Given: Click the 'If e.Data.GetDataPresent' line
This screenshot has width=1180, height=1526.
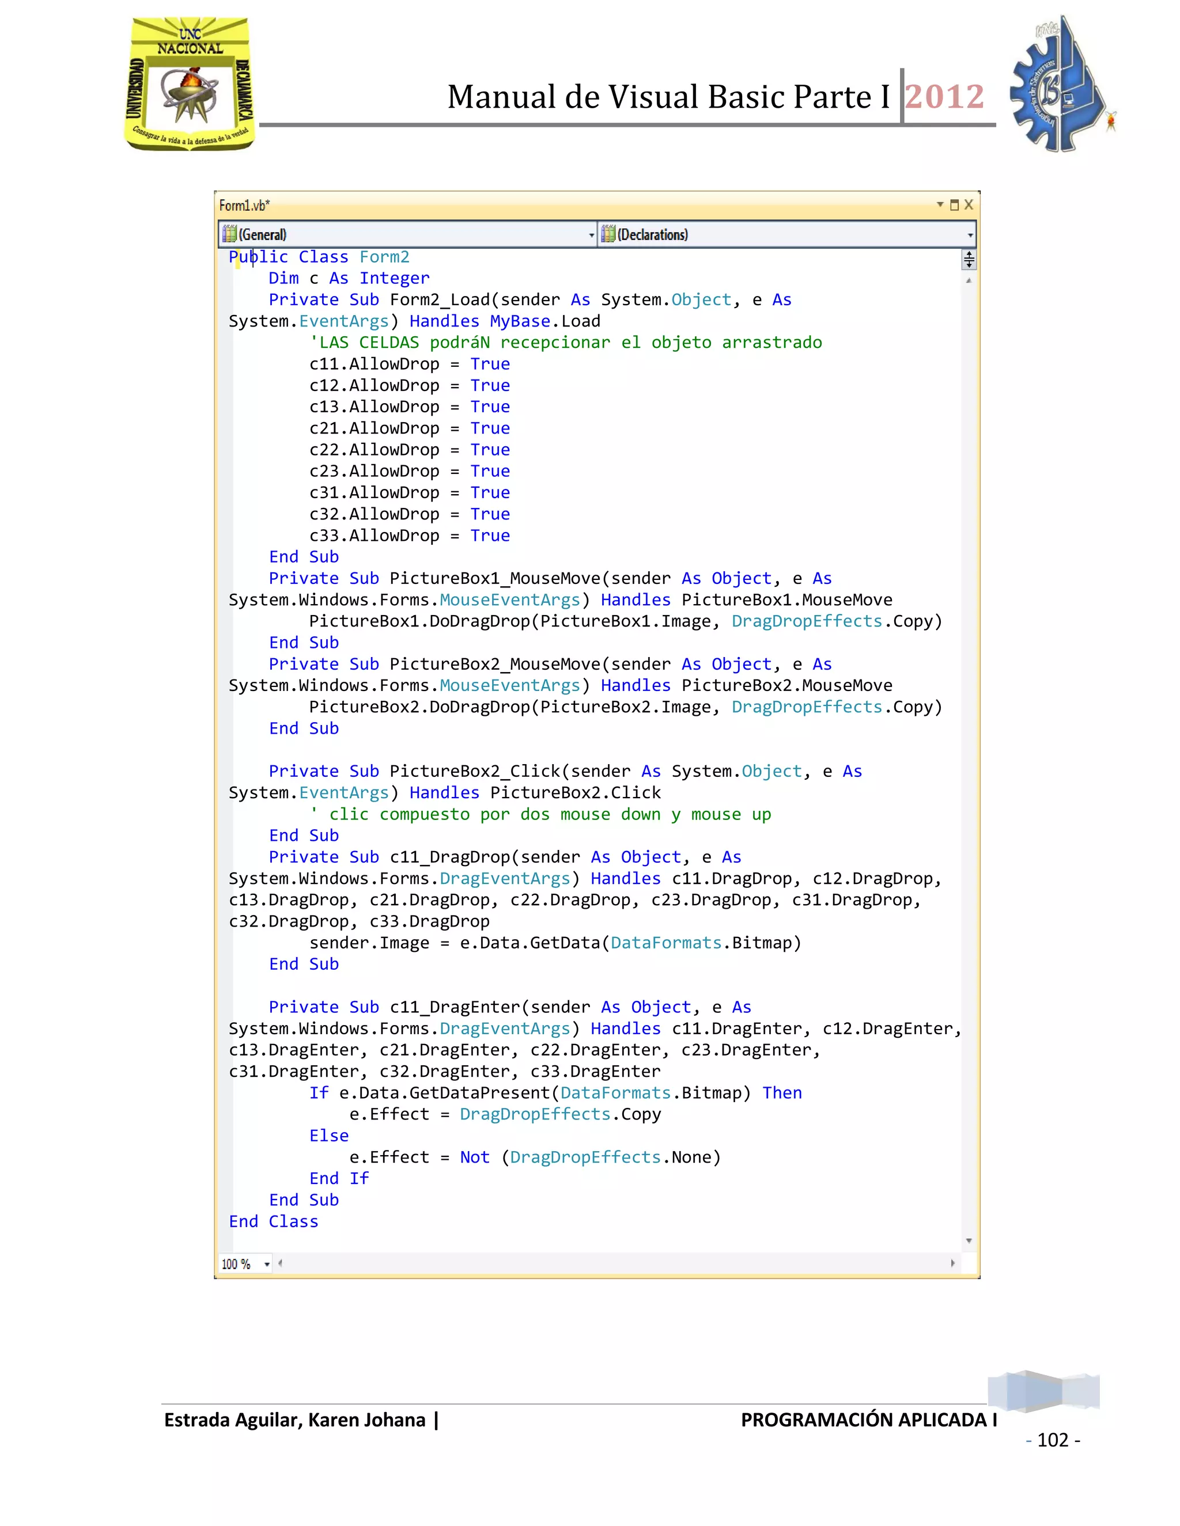Looking at the screenshot, I should 556,1094.
